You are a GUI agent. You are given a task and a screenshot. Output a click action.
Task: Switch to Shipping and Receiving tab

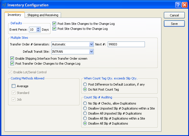tap(43, 15)
